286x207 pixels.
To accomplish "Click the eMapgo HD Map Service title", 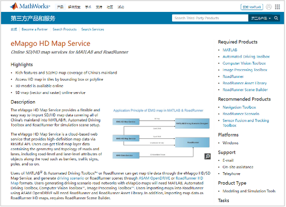I will [x=51, y=43].
